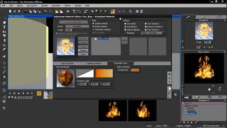Image resolution: width=227 pixels, height=128 pixels.
Task: Click the sphere primitive tool in left toolbar
Action: [x=4, y=23]
